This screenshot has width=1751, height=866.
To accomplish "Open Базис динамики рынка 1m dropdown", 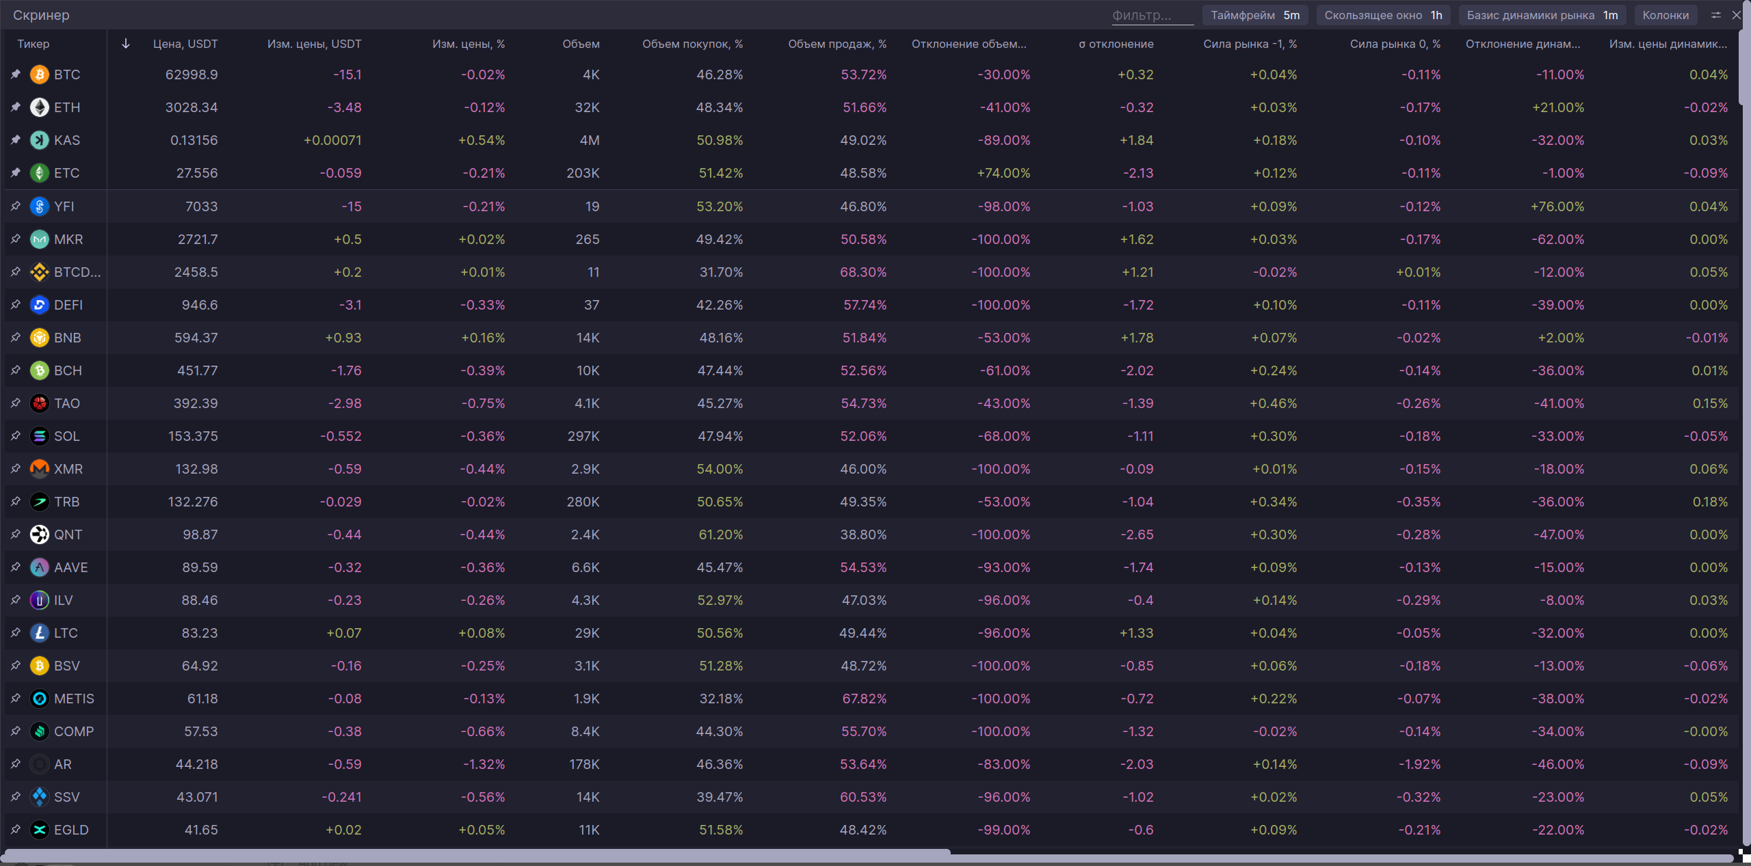I will pyautogui.click(x=1542, y=15).
